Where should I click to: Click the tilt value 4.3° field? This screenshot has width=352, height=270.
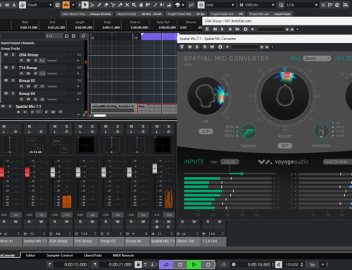coord(206,131)
